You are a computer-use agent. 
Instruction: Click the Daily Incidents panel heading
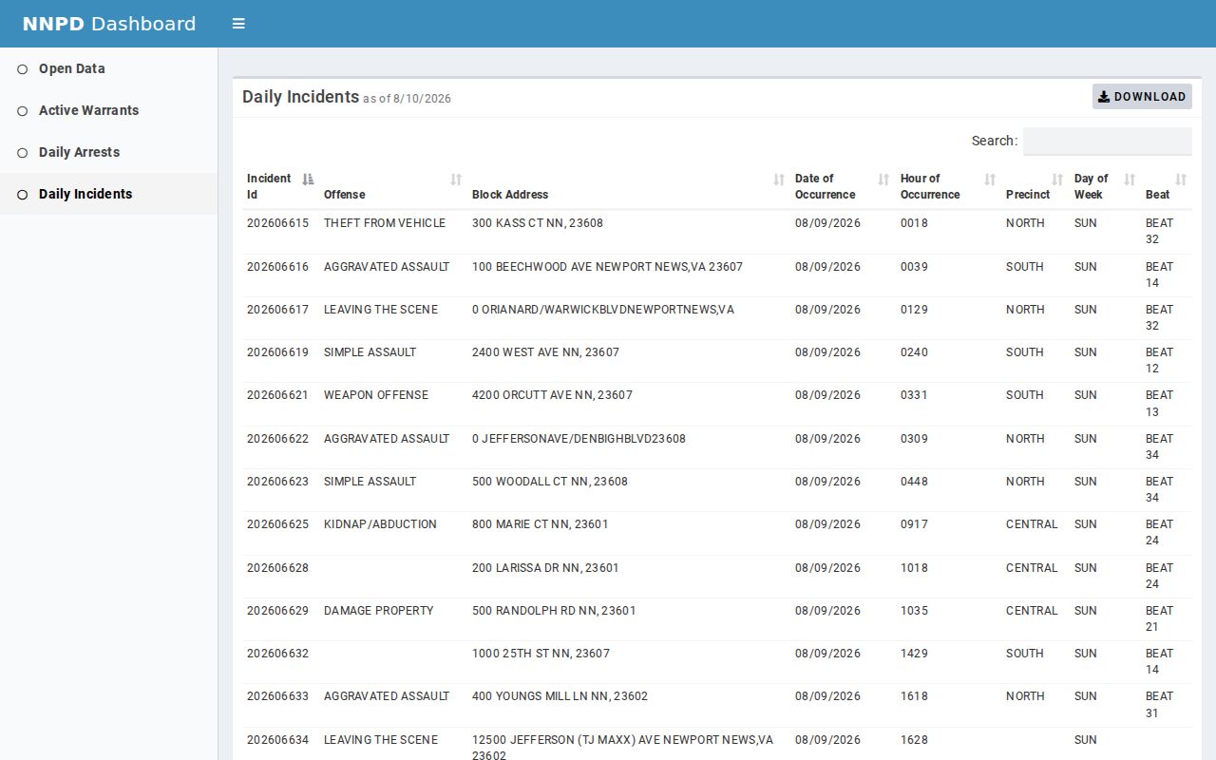[300, 97]
